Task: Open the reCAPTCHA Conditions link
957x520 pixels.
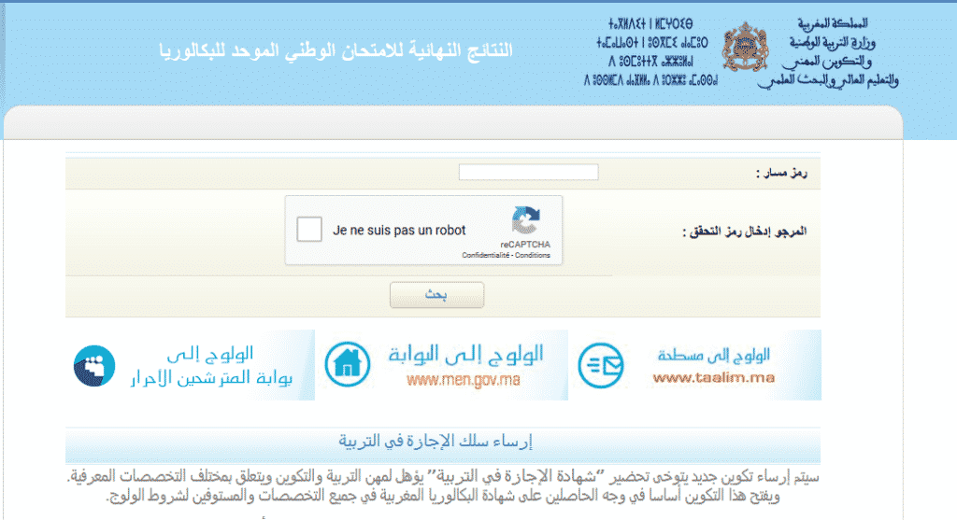Action: [x=533, y=256]
